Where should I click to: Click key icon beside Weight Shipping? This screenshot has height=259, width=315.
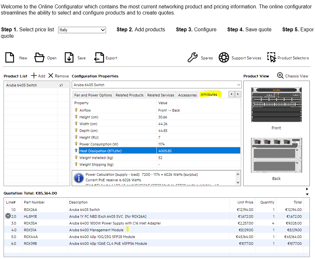coord(76,164)
